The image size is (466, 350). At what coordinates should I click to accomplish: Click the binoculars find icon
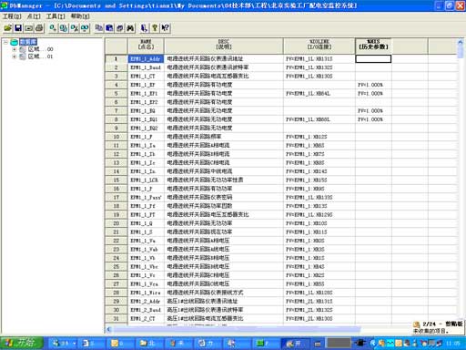pyautogui.click(x=130, y=28)
